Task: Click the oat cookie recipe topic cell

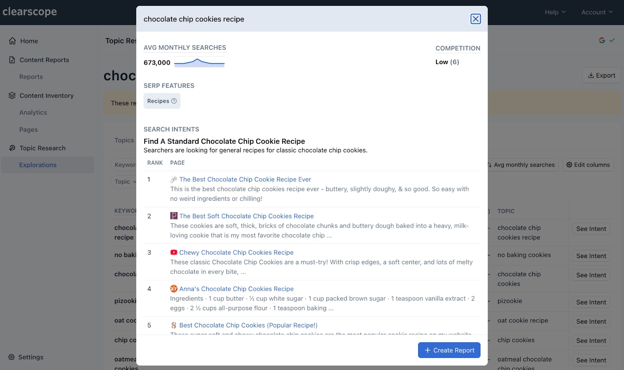Action: (523, 320)
